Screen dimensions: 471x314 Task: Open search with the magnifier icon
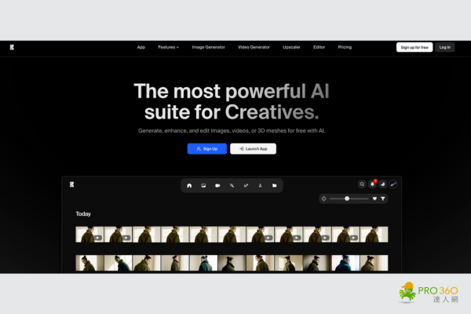[362, 184]
